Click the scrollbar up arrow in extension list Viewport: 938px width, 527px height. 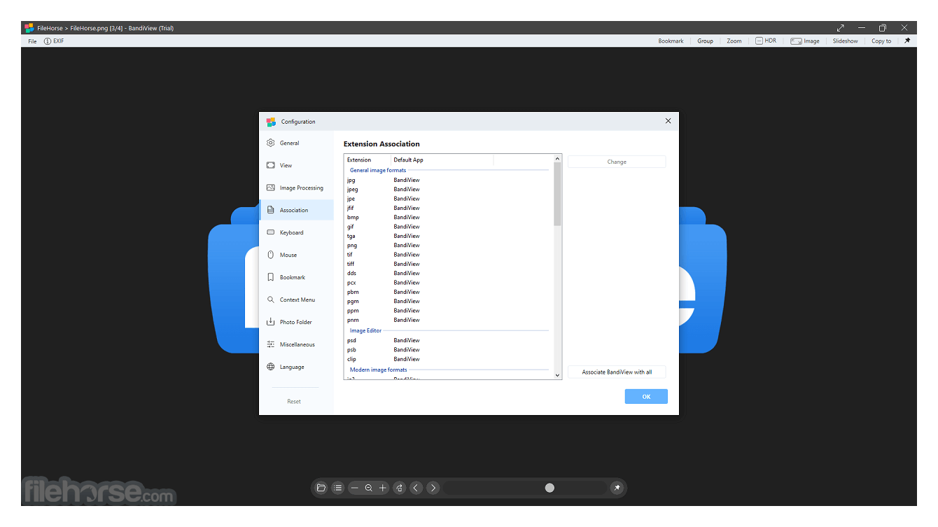tap(558, 158)
